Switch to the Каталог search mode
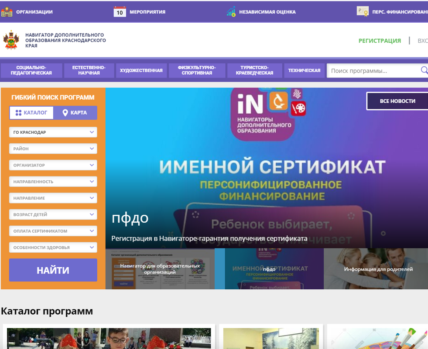 [x=31, y=112]
